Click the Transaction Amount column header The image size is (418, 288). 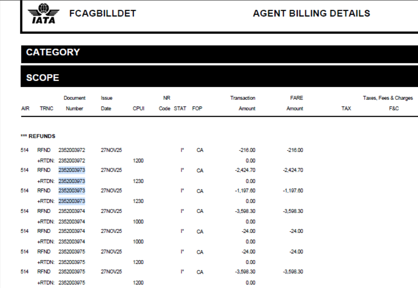click(243, 103)
